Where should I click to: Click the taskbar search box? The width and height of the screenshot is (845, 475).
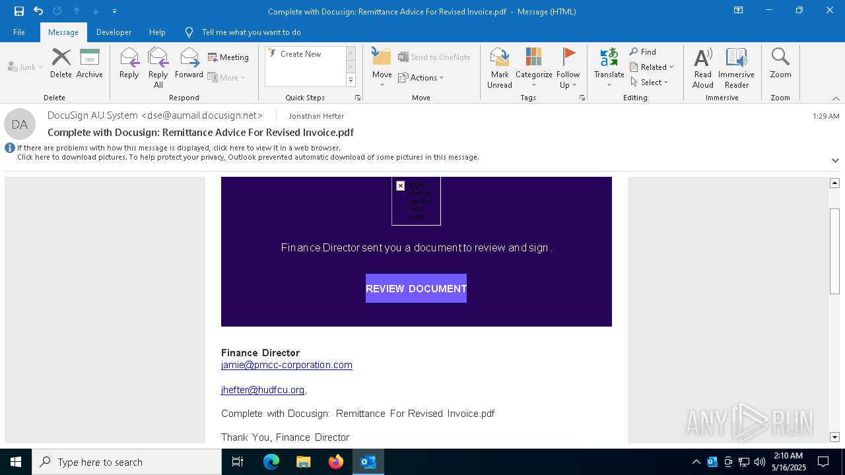coord(127,462)
